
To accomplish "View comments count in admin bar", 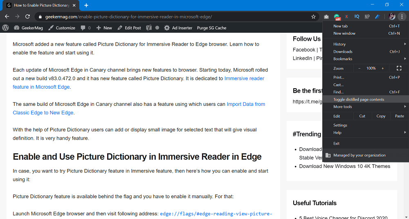I will pos(85,28).
